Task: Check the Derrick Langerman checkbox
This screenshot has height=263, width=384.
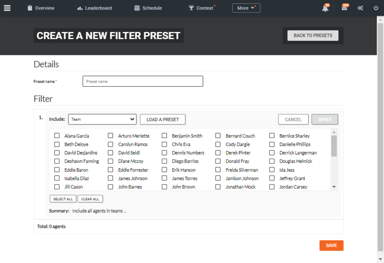Action: coord(272,153)
